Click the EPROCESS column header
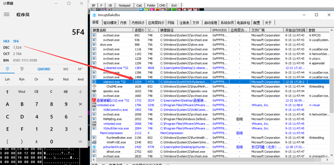334x165 pixels. point(220,30)
